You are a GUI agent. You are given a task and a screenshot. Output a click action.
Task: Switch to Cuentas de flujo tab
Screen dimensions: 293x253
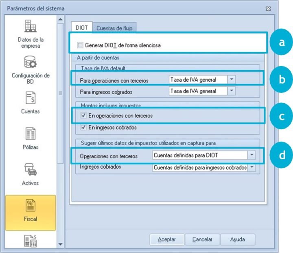(x=114, y=28)
